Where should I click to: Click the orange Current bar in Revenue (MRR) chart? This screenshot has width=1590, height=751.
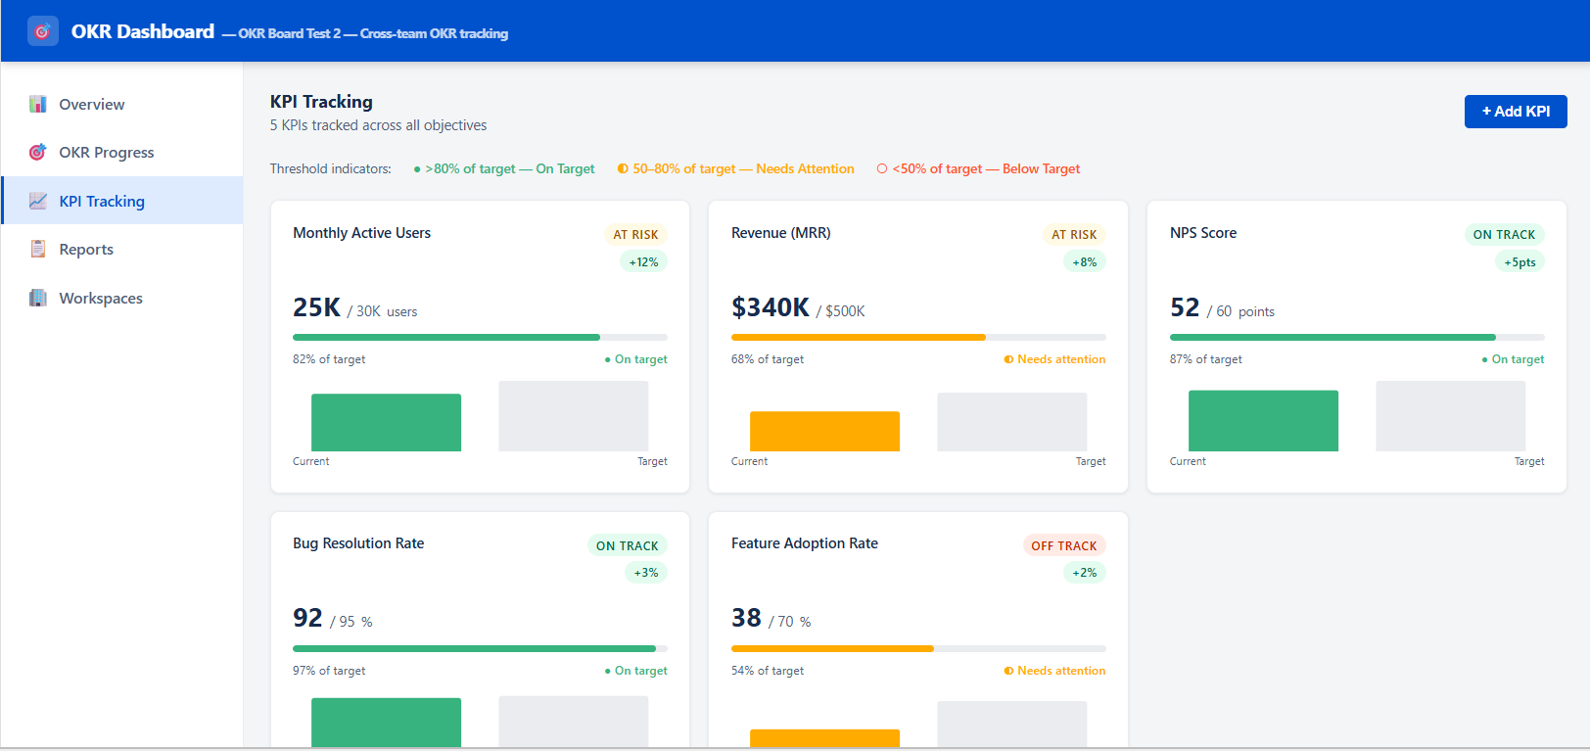point(824,431)
